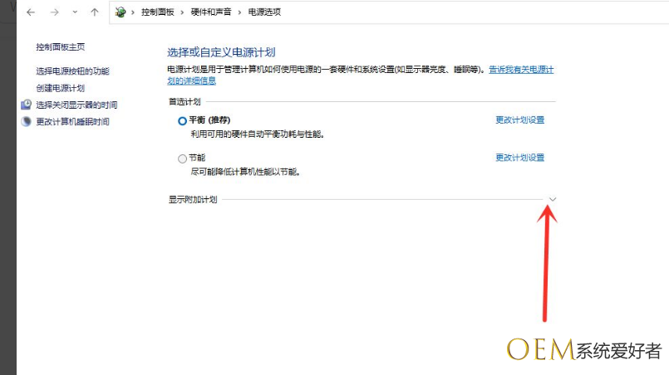Open the recent locations dropdown arrow
This screenshot has width=669, height=375.
pos(75,12)
